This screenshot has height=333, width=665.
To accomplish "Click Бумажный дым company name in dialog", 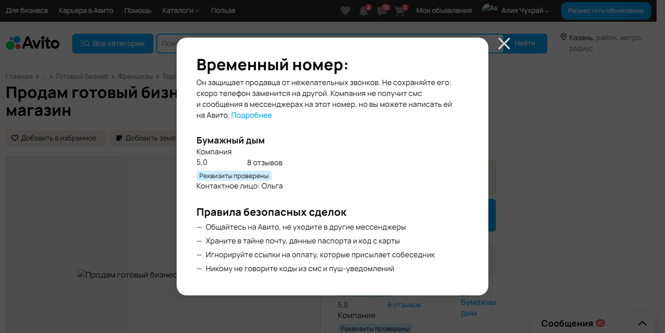I will (x=231, y=141).
